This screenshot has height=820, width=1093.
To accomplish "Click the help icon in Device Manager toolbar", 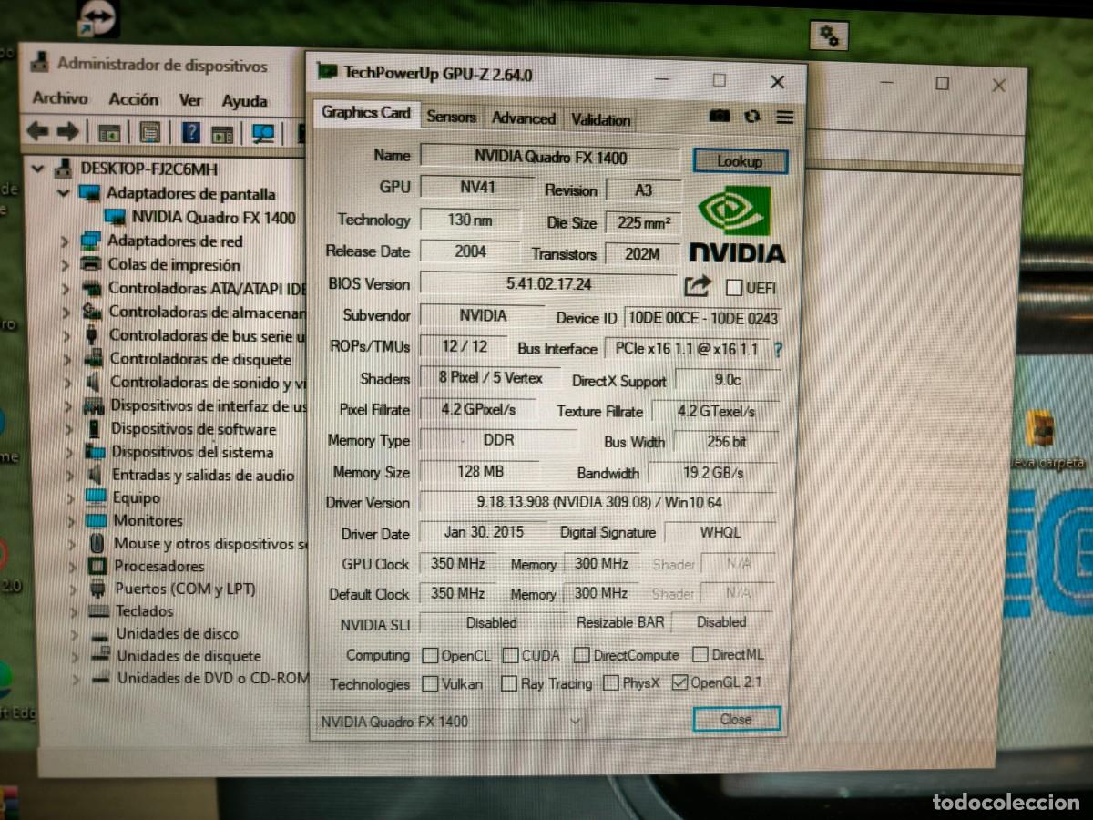I will pyautogui.click(x=191, y=132).
